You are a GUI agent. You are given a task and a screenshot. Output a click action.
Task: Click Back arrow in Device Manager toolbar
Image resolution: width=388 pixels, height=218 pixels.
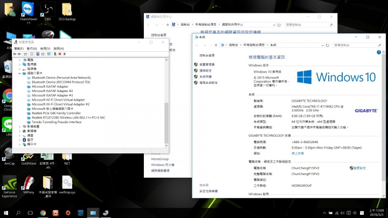(x=15, y=54)
